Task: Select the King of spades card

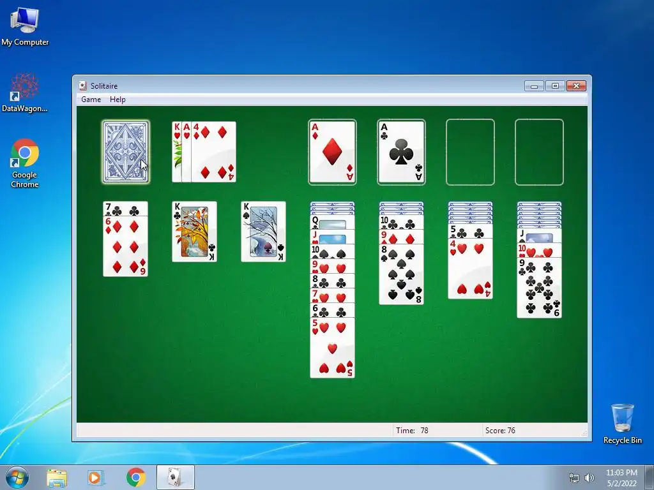Action: 264,232
